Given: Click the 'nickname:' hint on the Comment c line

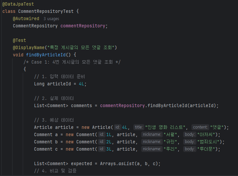Looking at the screenshot, I should (x=152, y=149).
